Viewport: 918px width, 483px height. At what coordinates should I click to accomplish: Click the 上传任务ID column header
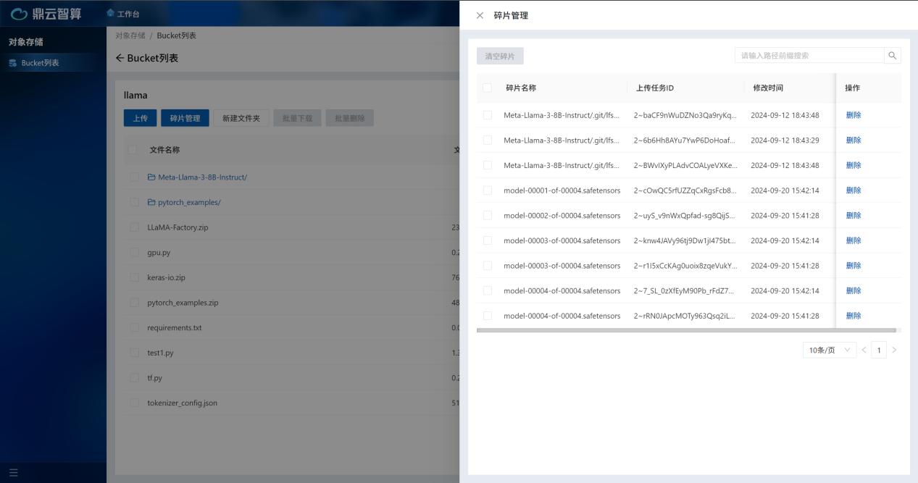pos(655,88)
